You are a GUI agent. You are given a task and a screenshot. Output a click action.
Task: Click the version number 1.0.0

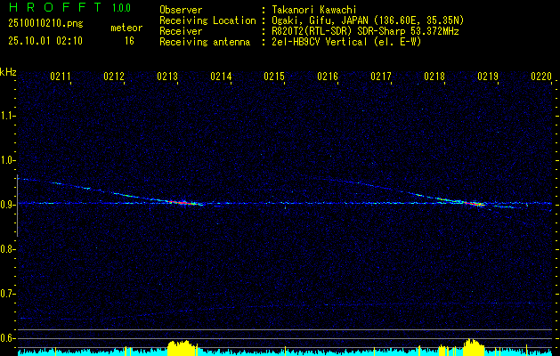click(123, 8)
